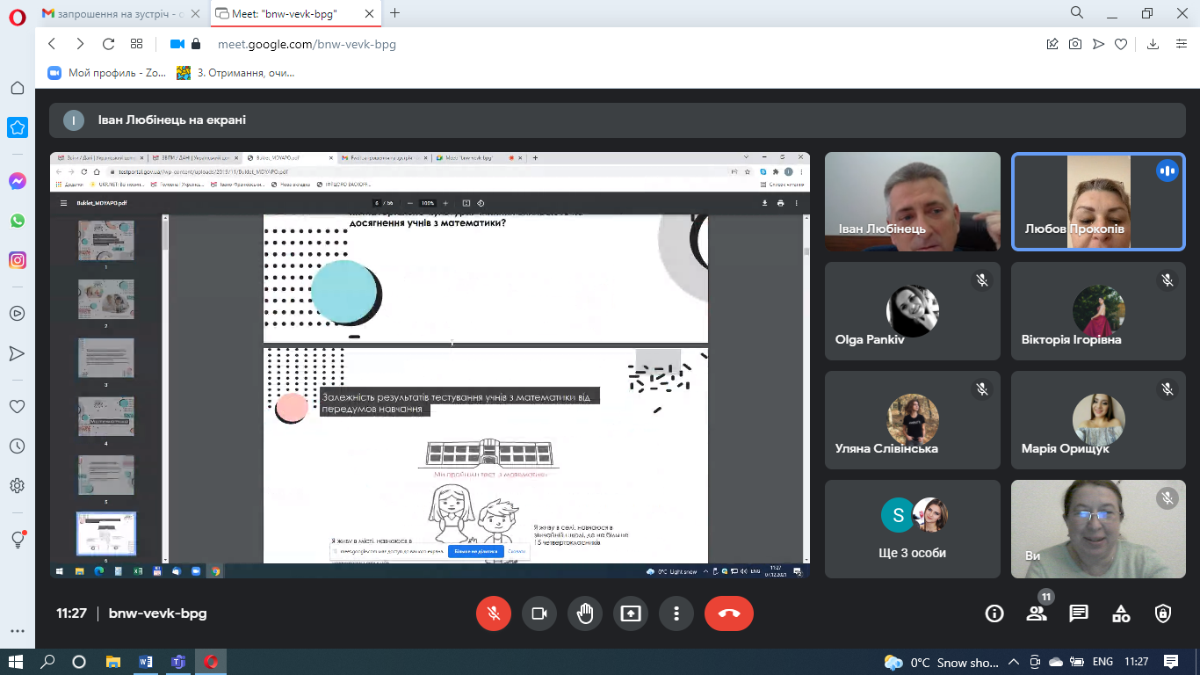The image size is (1200, 675).
Task: Select the Ще 3 особи participants tile
Action: coord(913,528)
